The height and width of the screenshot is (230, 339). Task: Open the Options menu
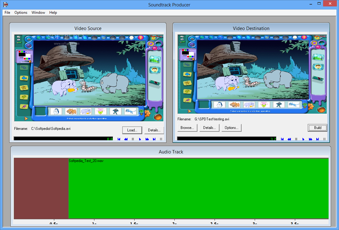pos(21,13)
